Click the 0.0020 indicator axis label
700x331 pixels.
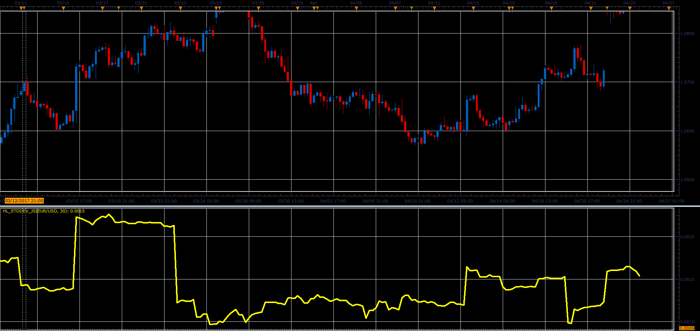(x=687, y=237)
